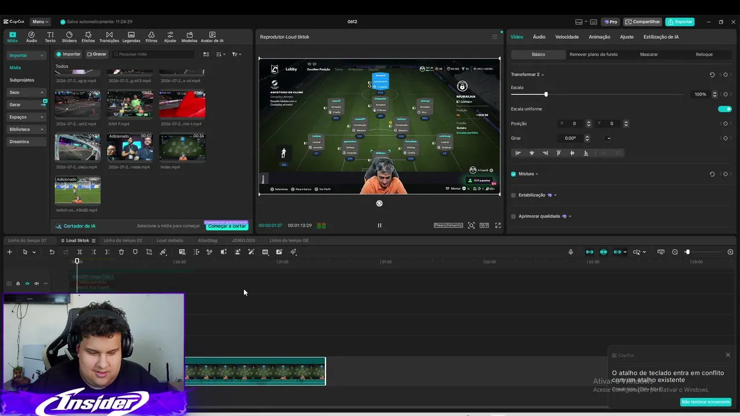Split the clip at the playhead
The image size is (740, 416).
point(80,252)
